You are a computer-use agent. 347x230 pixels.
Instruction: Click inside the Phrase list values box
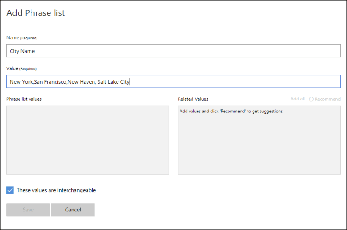[x=88, y=140]
